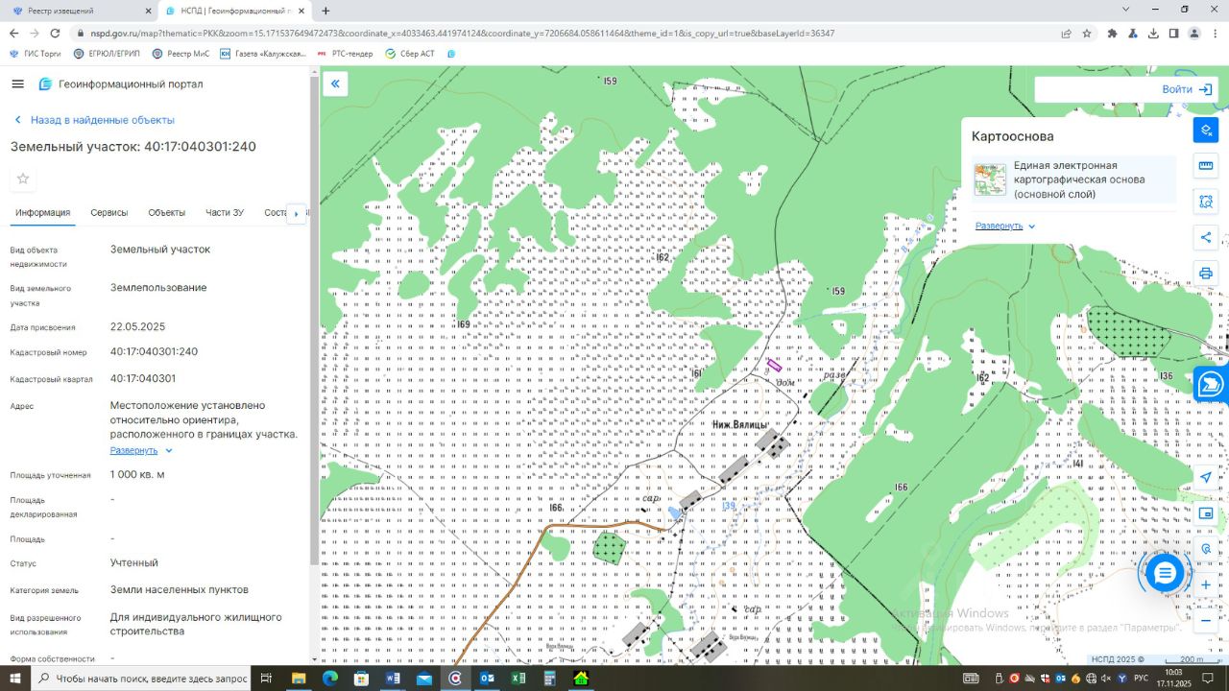
Task: Click the Земли населенных пунктов value
Action: point(180,589)
